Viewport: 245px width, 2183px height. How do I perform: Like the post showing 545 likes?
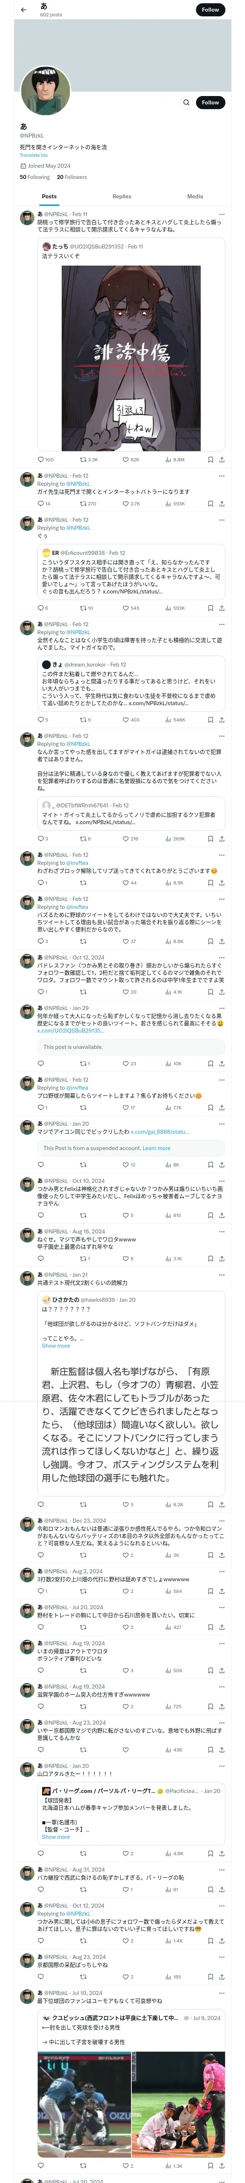(126, 608)
